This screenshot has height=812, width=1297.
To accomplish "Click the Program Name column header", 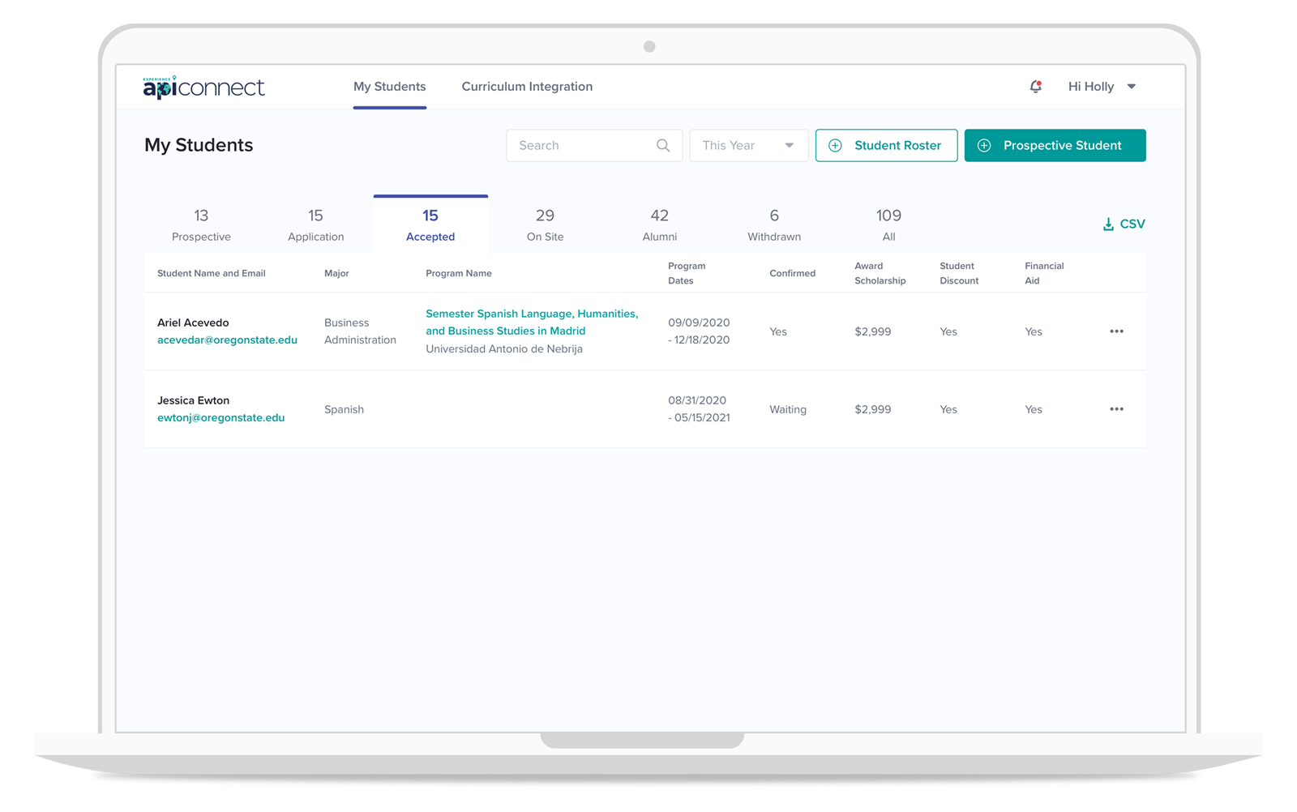I will [459, 273].
